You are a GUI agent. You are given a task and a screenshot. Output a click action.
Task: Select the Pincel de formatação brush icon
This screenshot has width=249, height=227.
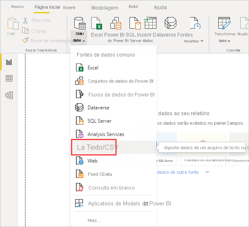click(25, 40)
